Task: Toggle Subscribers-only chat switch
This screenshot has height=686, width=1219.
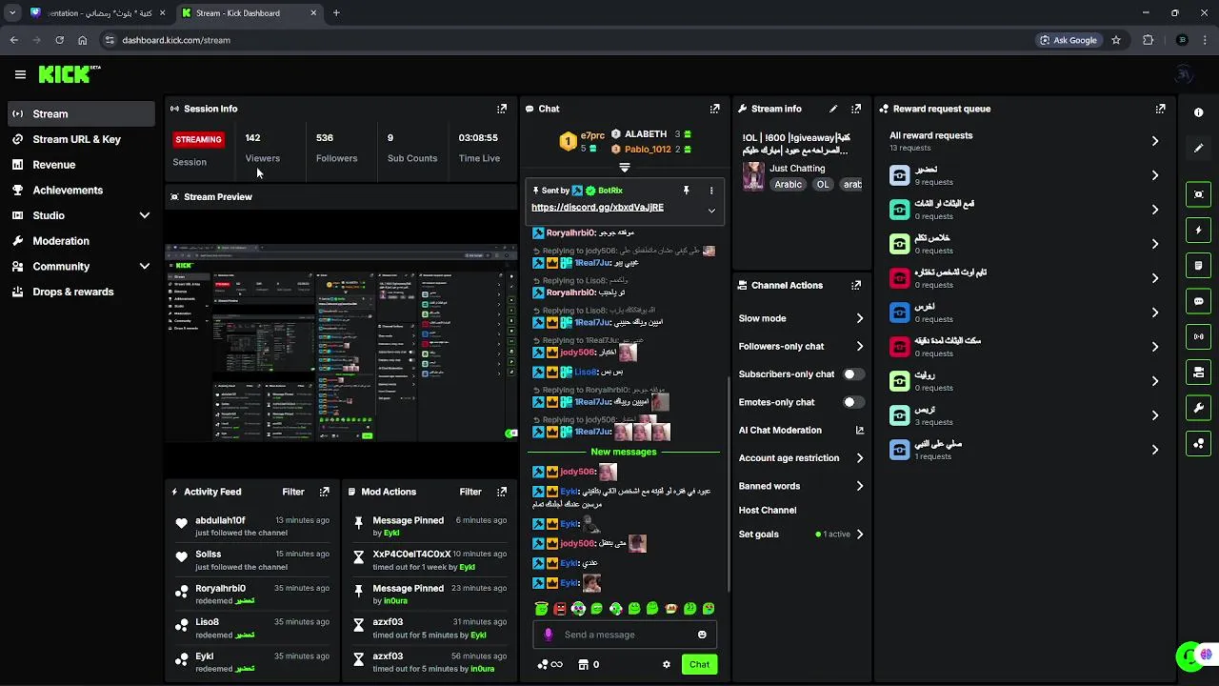Action: click(853, 374)
